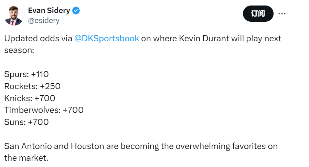Follow the @DKSportsbook mention link
The image size is (309, 167).
107,38
